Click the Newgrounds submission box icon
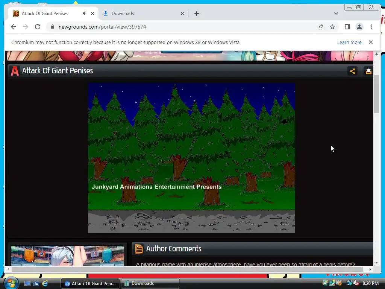 pyautogui.click(x=368, y=71)
